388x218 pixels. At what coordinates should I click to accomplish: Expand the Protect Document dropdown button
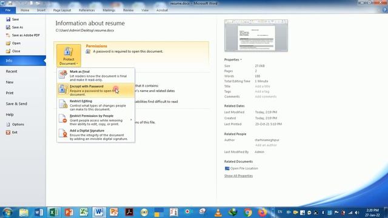(x=69, y=55)
